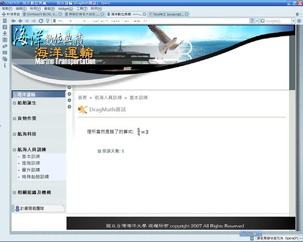The image size is (303, 242).
Task: Go back with the first left arrow
Action: (13, 21)
